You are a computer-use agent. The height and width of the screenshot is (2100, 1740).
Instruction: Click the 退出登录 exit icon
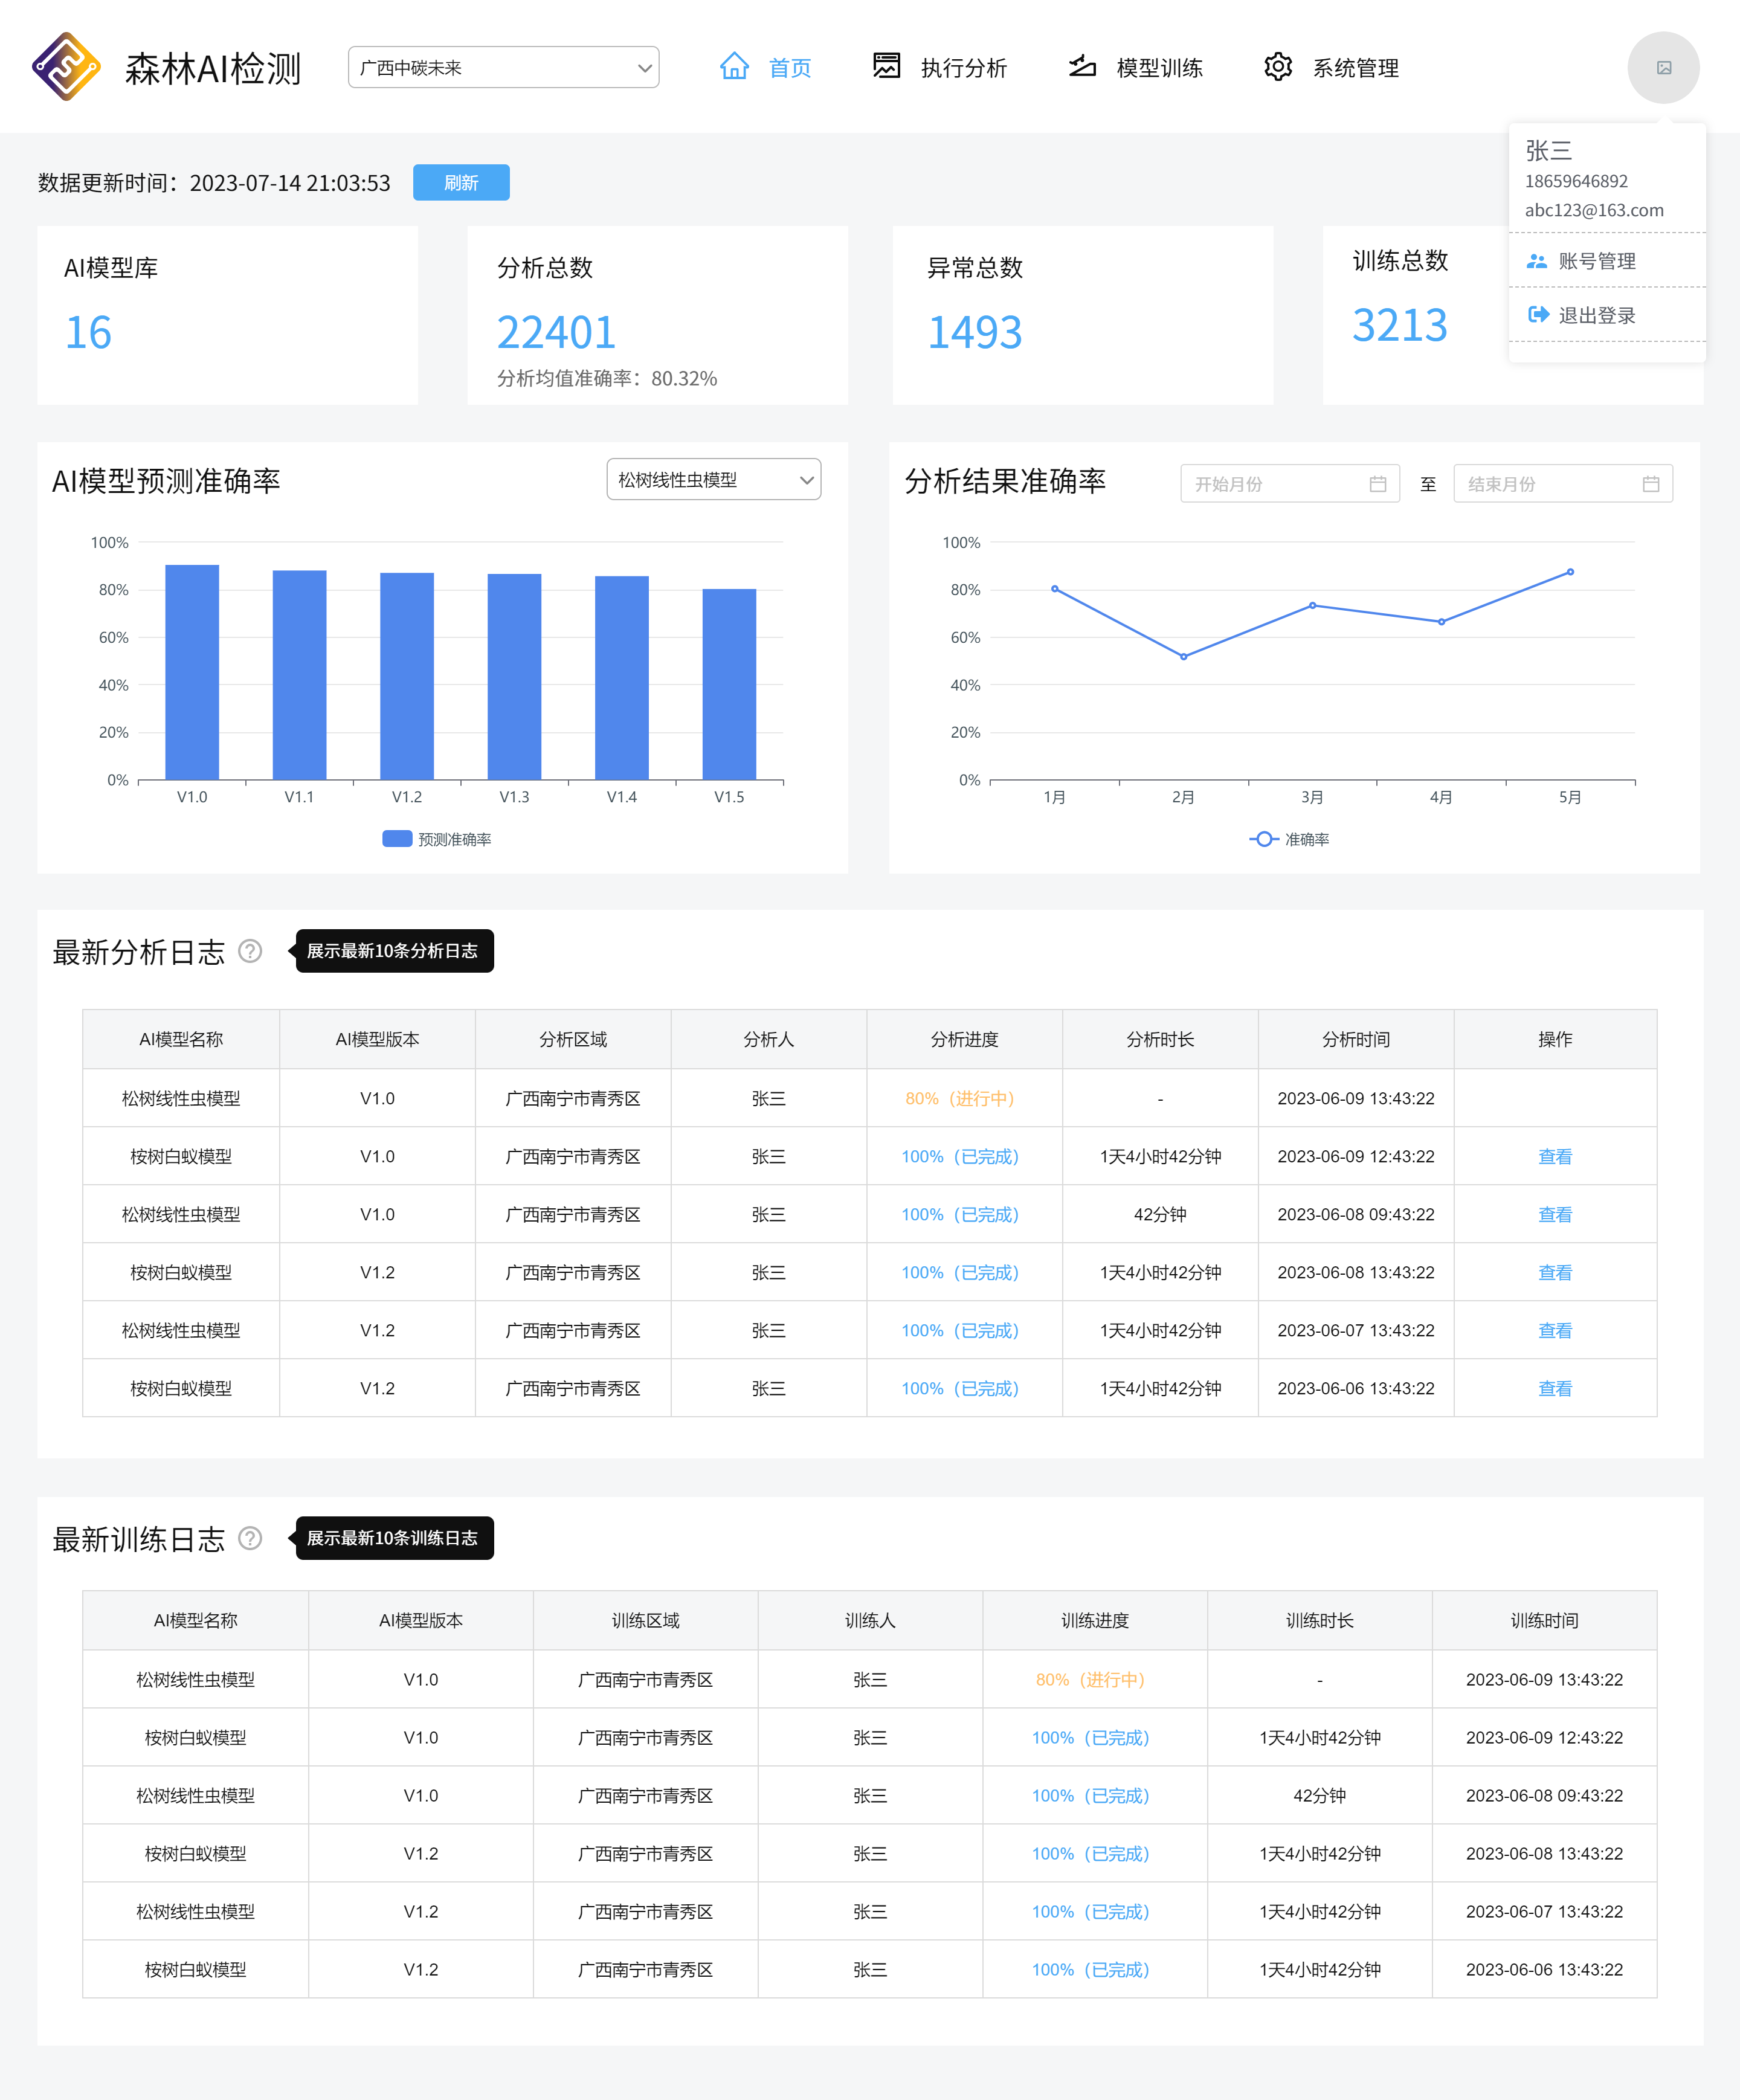pos(1538,315)
